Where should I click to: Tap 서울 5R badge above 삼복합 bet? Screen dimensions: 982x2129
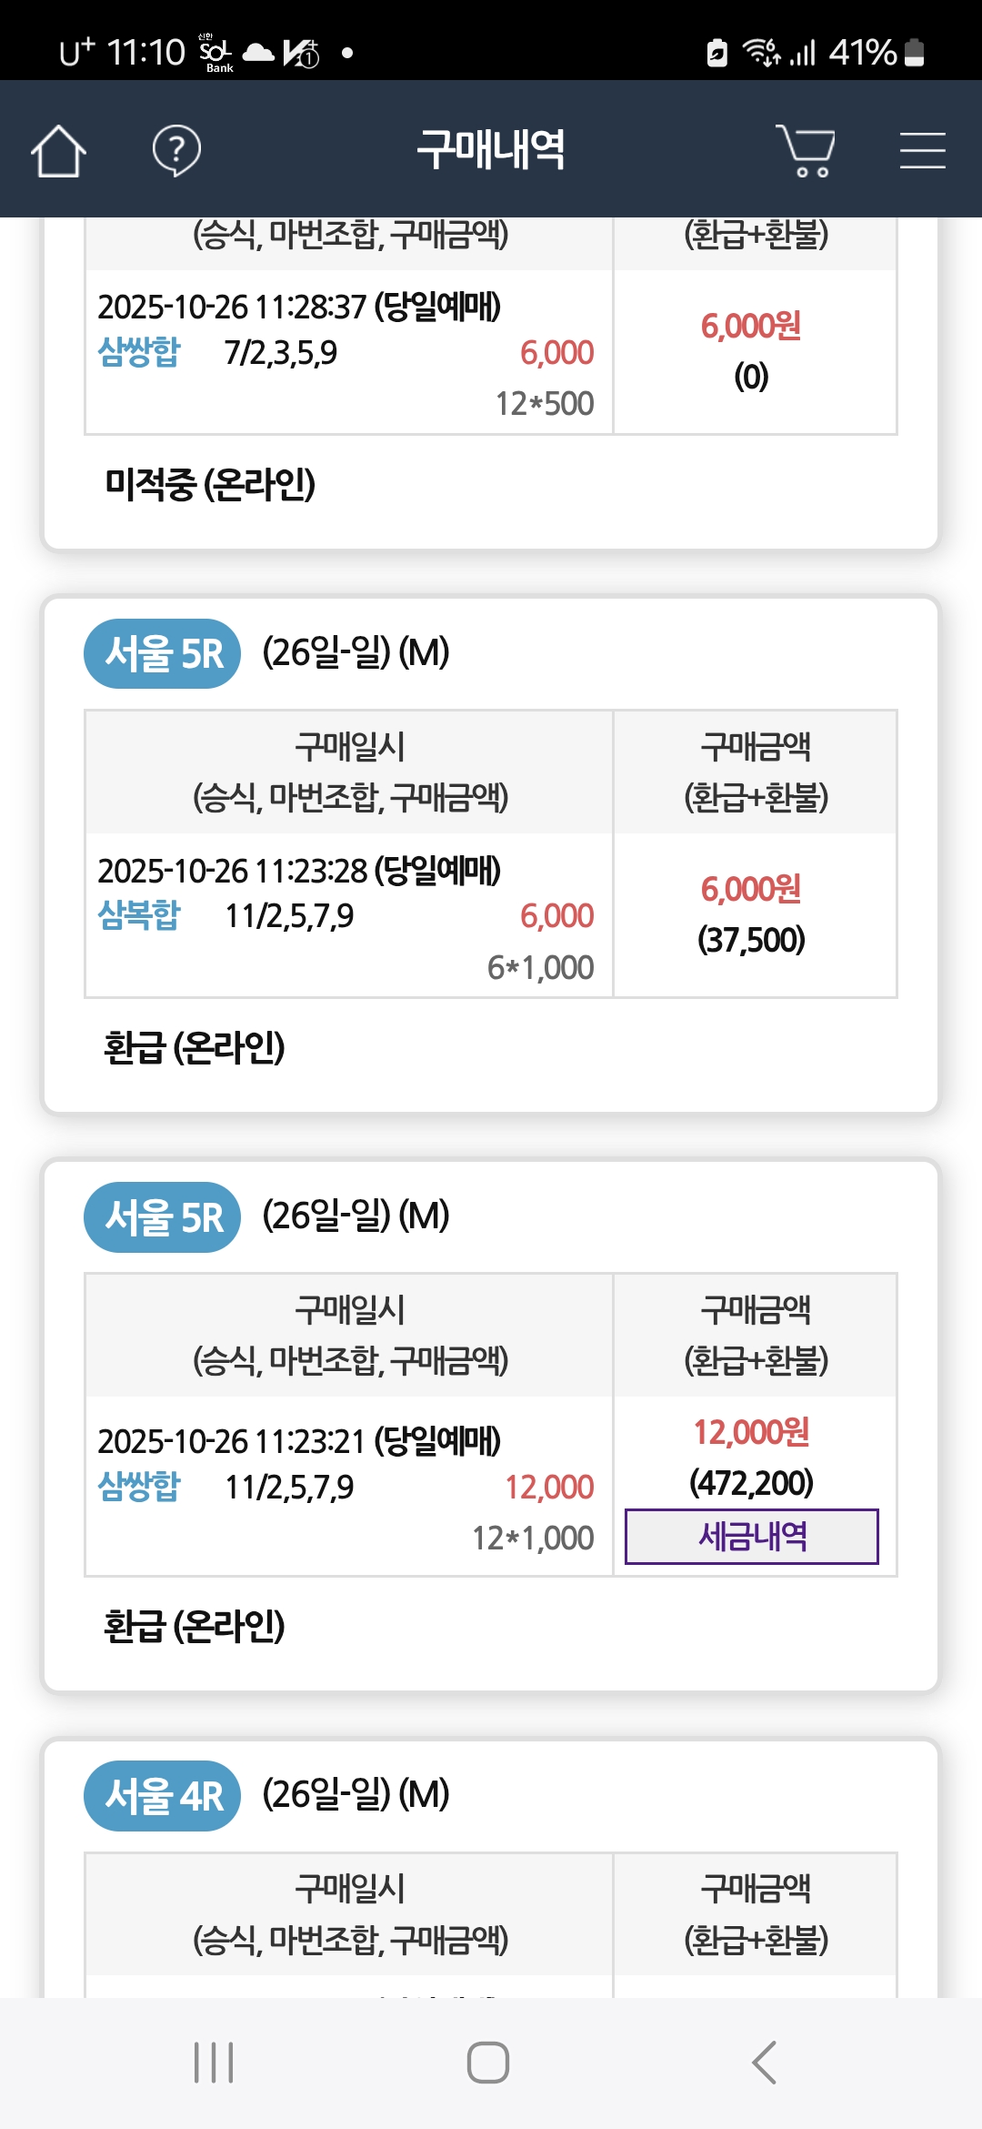pos(163,653)
